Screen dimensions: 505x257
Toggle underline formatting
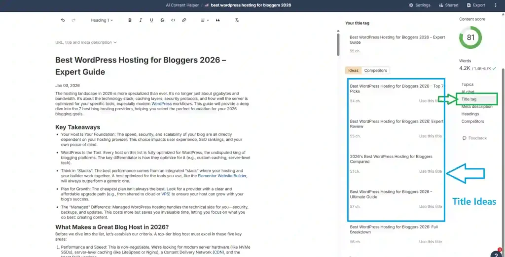pyautogui.click(x=151, y=20)
